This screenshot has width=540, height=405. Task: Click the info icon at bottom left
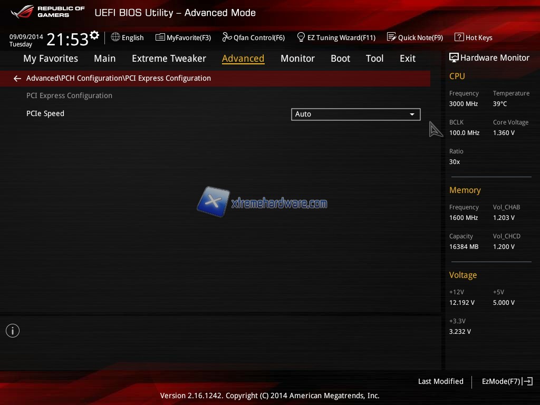pyautogui.click(x=13, y=331)
